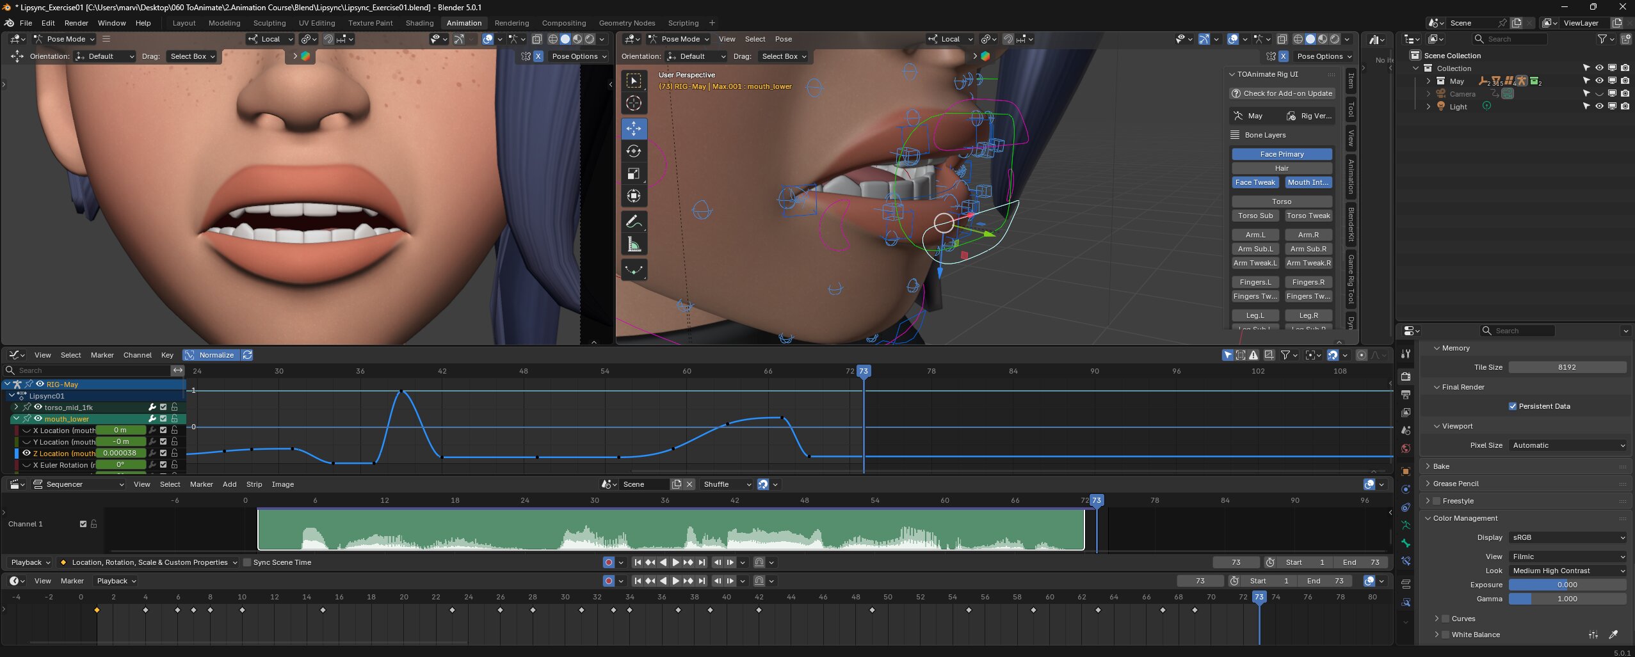
Task: Select the Cursor tool in toolbar
Action: pyautogui.click(x=633, y=103)
